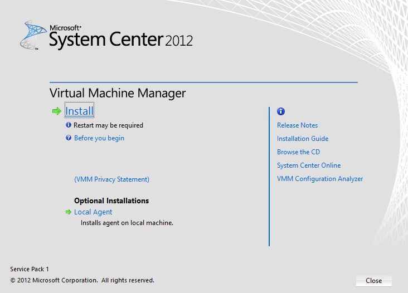Click the System Center 2012 logo icon

pos(33,35)
